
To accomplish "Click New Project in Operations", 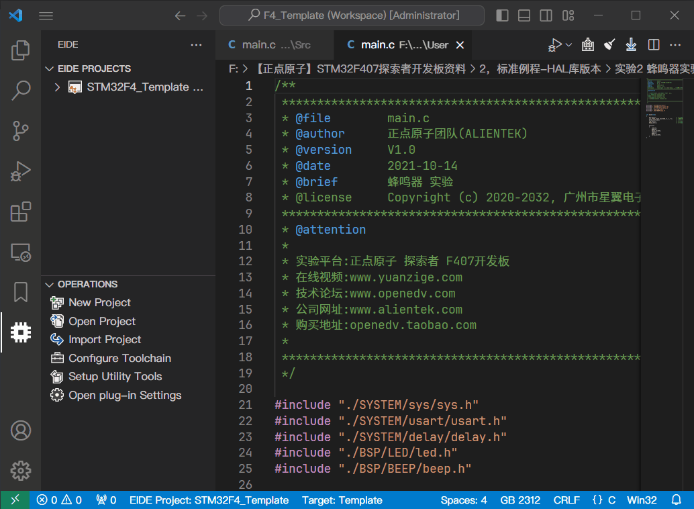I will pos(99,303).
